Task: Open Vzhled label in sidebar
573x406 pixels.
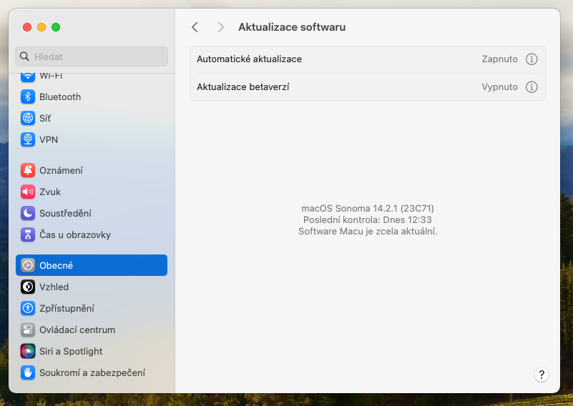Action: tap(54, 287)
